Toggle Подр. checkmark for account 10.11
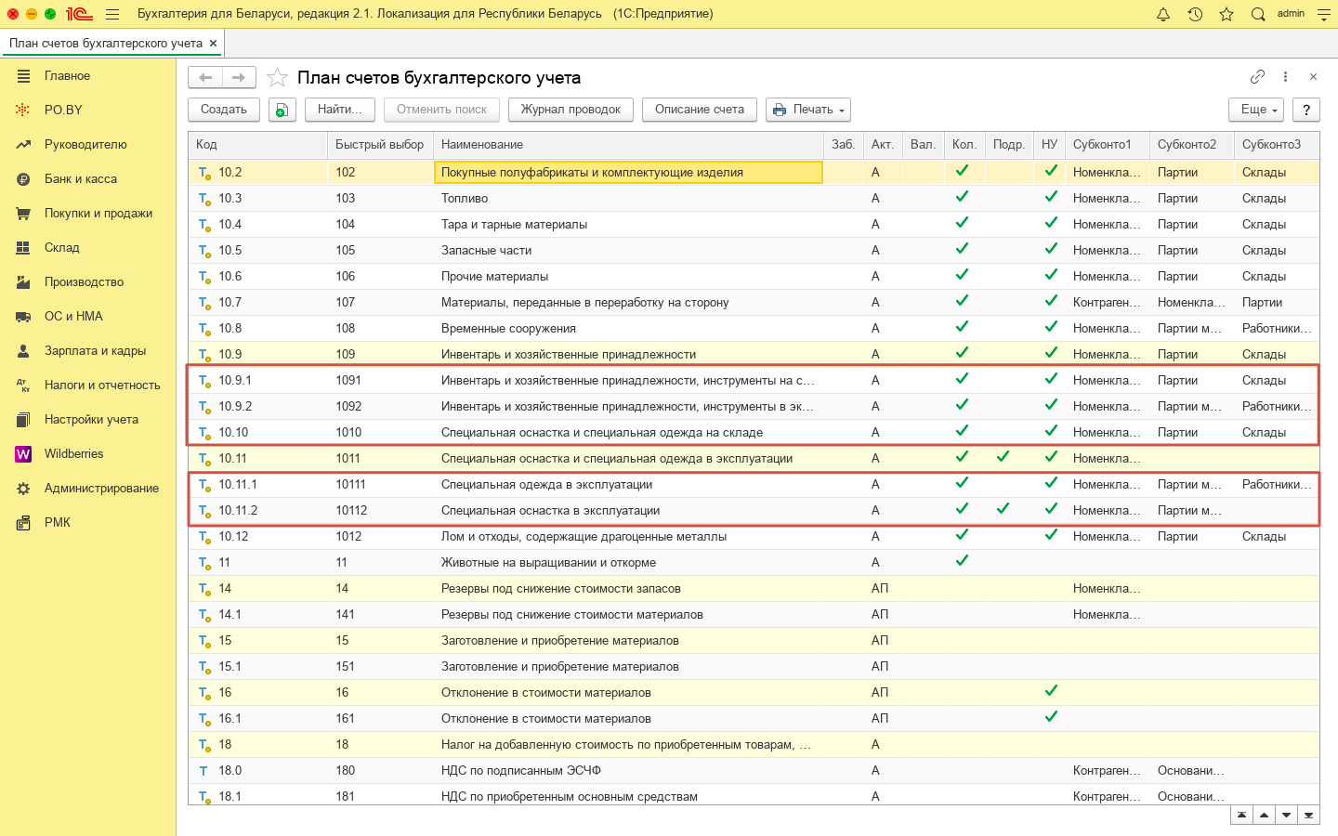The width and height of the screenshot is (1338, 836). pos(1003,457)
